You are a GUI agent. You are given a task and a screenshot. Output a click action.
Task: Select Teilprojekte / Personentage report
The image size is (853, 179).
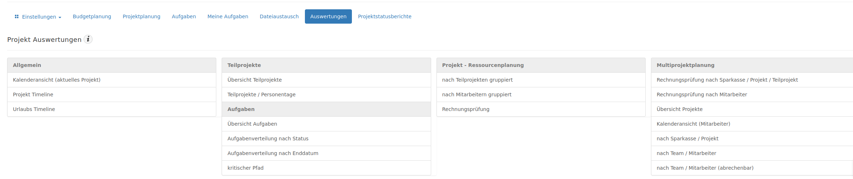pos(326,95)
